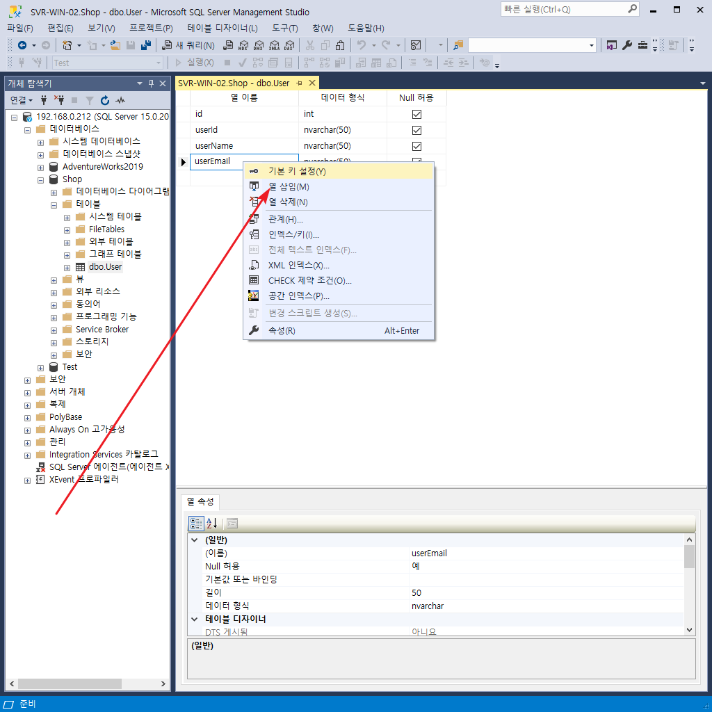Click the Solution Explorer toolbar icon
Screen dimensions: 712x712
coord(612,45)
